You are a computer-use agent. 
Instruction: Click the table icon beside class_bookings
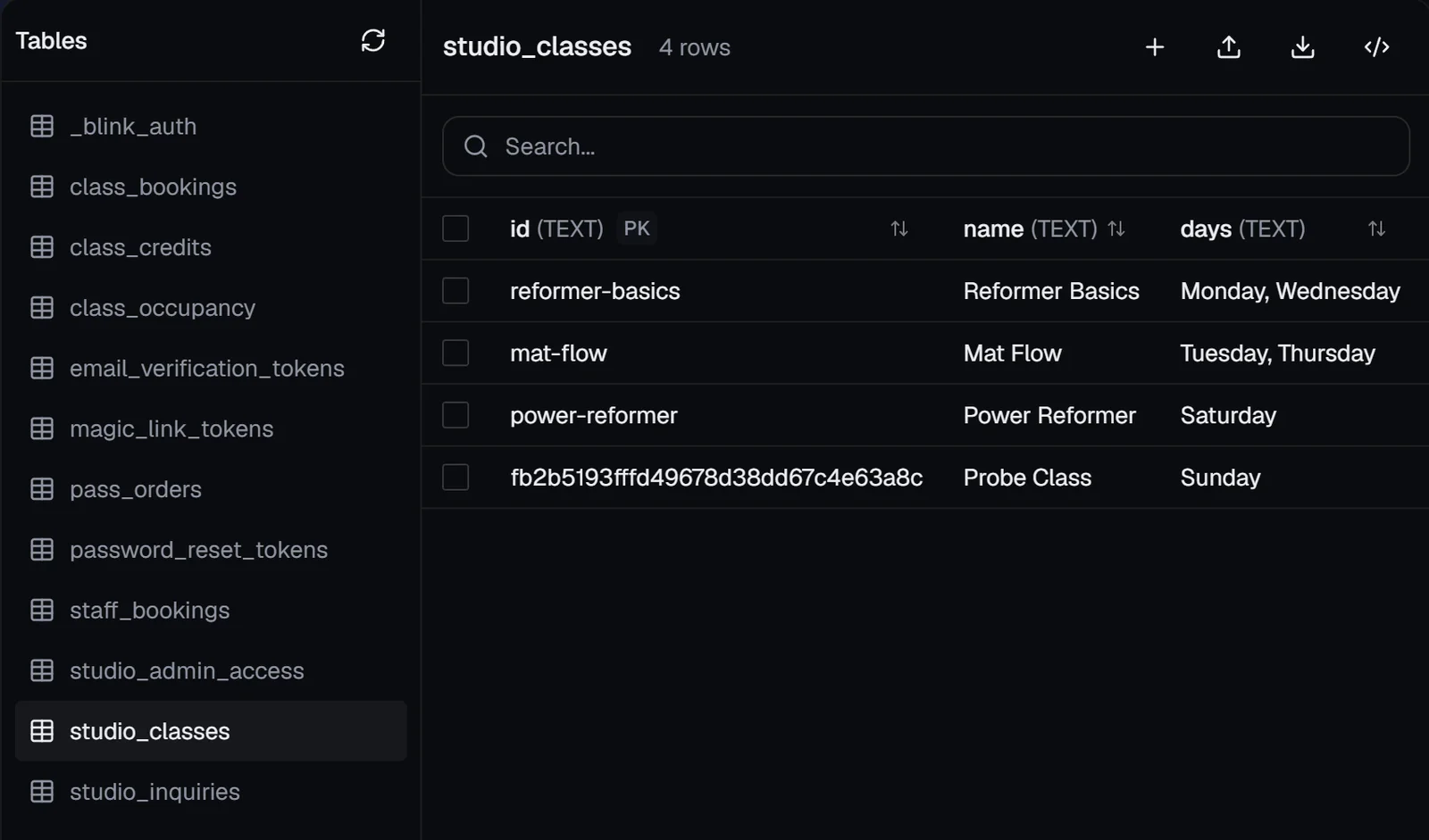click(42, 187)
